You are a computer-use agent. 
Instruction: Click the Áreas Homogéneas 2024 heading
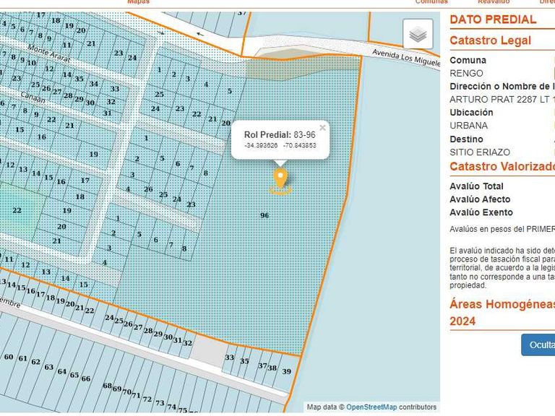[x=502, y=312]
